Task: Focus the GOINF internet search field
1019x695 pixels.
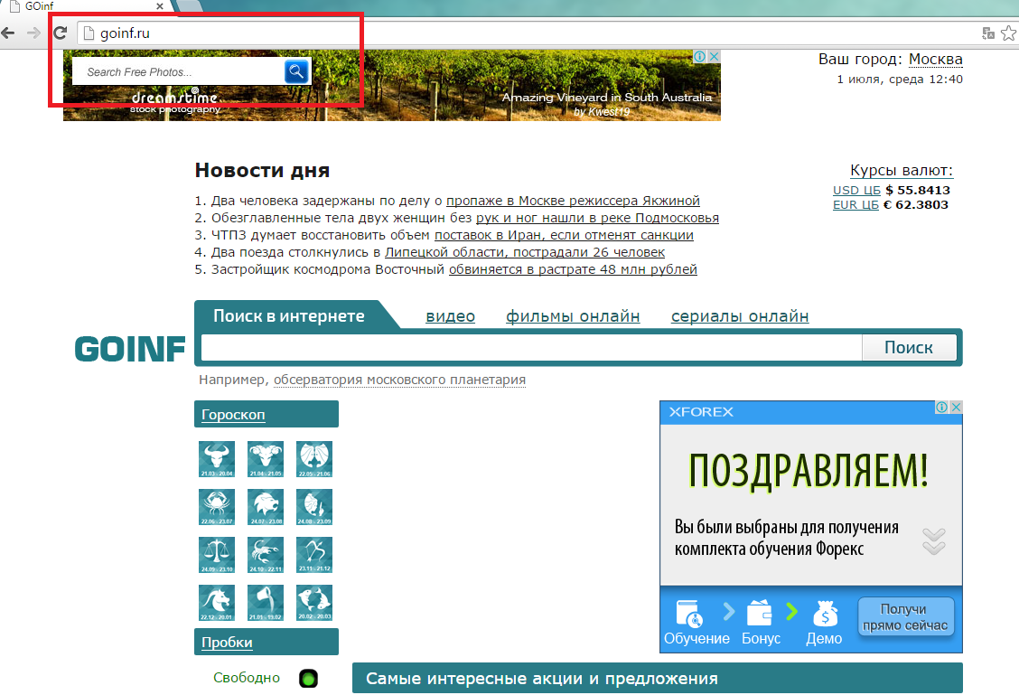Action: coord(530,348)
